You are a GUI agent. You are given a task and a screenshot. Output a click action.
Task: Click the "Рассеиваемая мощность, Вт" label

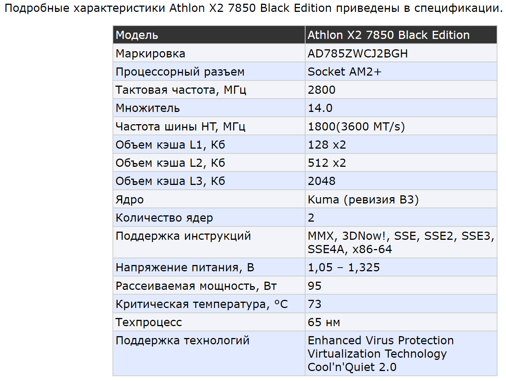coord(196,286)
